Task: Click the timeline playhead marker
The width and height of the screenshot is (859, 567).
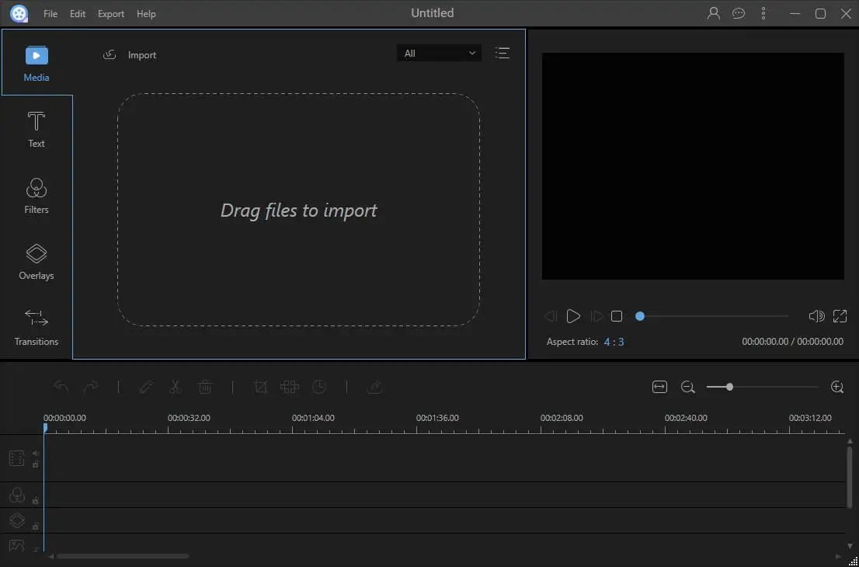Action: (x=46, y=428)
